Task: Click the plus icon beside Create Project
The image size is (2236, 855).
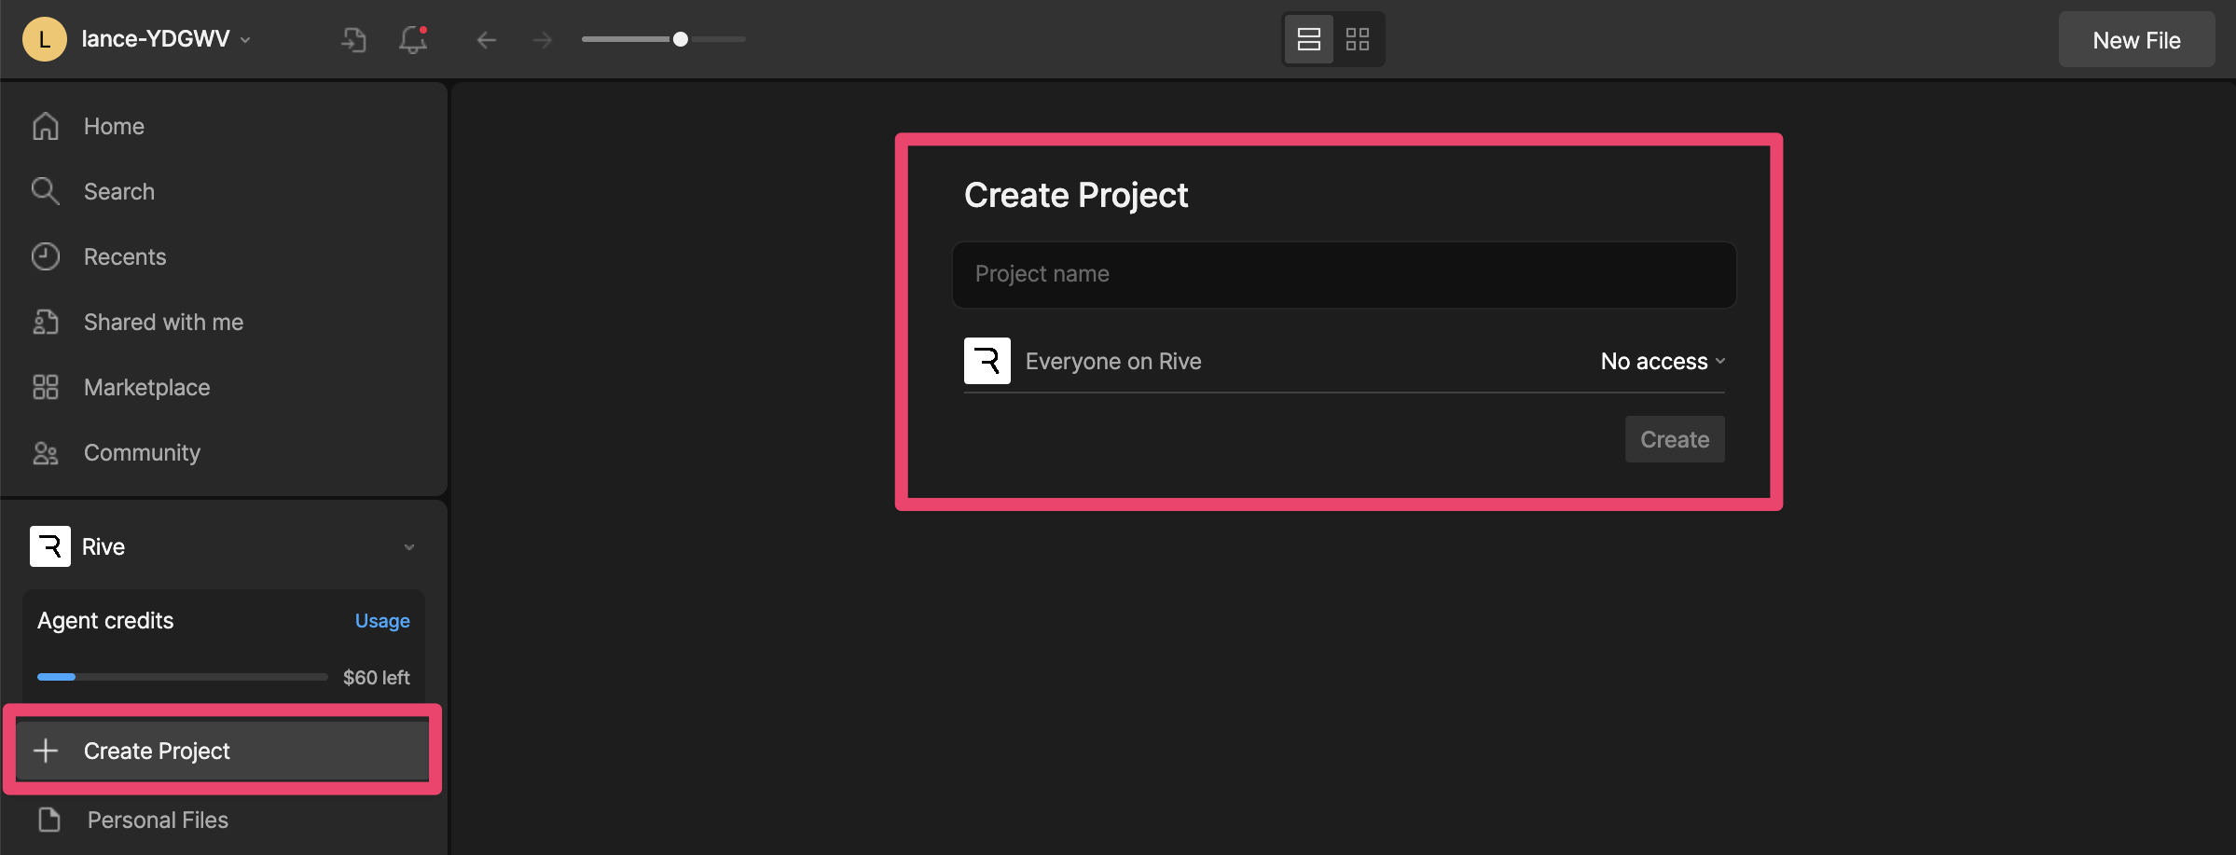Action: coord(46,751)
